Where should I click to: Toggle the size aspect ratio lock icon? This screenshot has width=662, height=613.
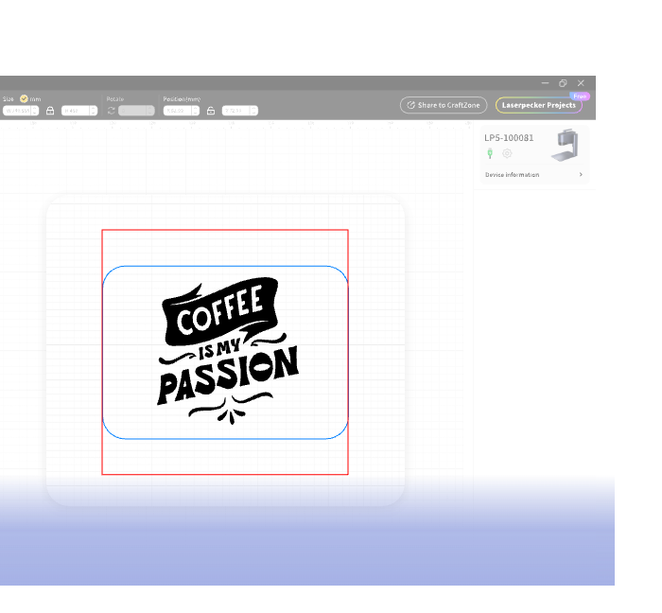pos(50,111)
